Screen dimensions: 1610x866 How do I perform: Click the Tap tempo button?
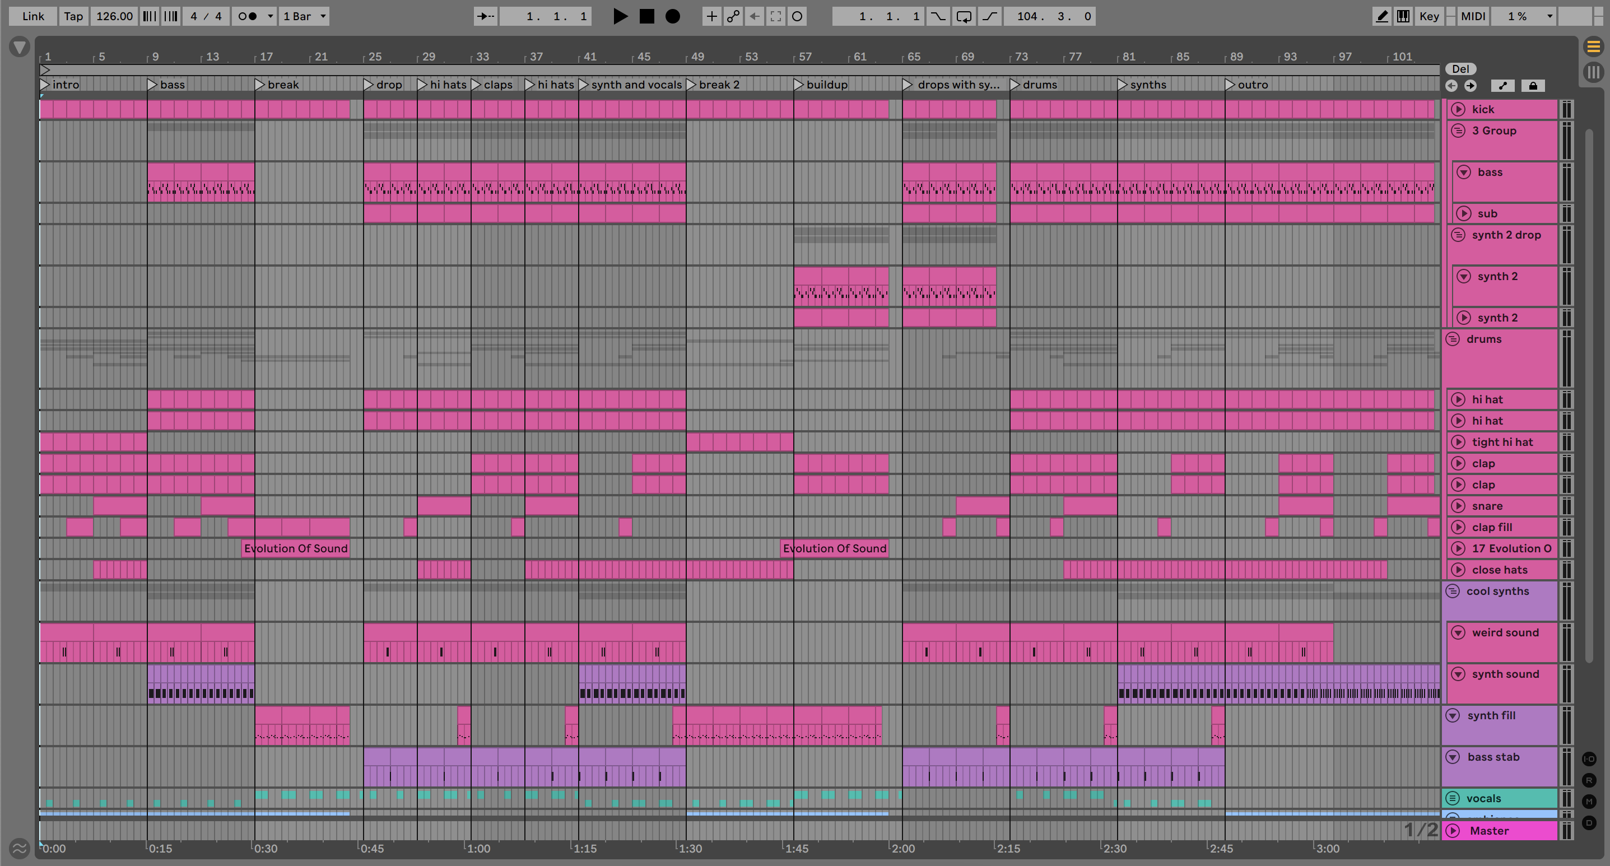pos(73,16)
